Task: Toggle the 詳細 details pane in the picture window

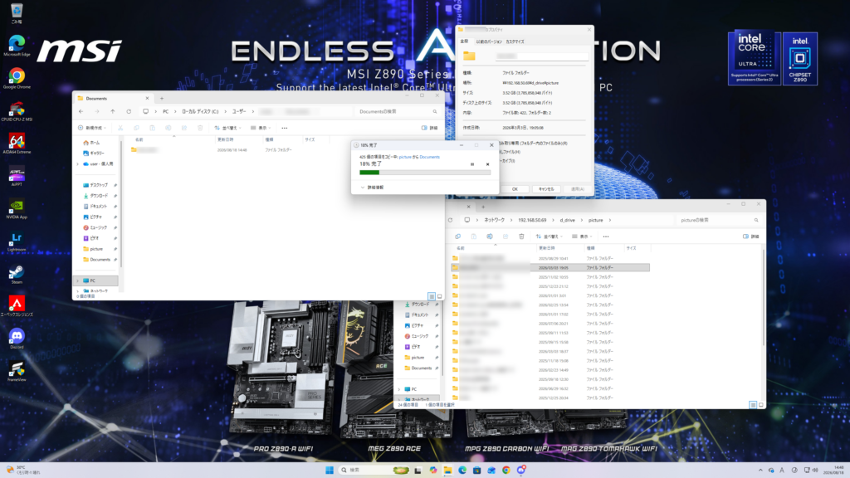Action: click(x=750, y=237)
